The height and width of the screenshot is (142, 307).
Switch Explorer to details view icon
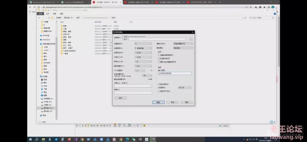(271, 122)
